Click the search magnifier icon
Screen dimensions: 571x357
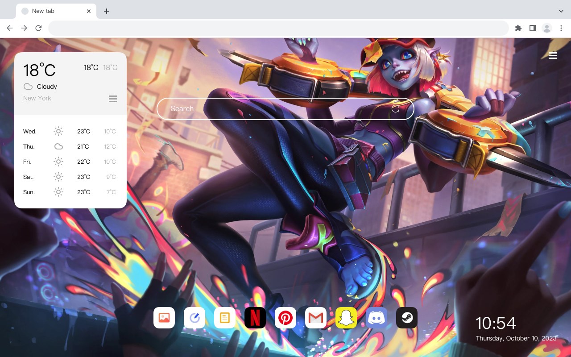point(395,109)
